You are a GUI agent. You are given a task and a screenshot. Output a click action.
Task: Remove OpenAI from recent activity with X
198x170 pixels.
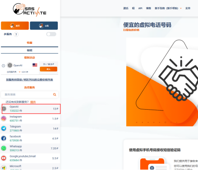(3, 65)
